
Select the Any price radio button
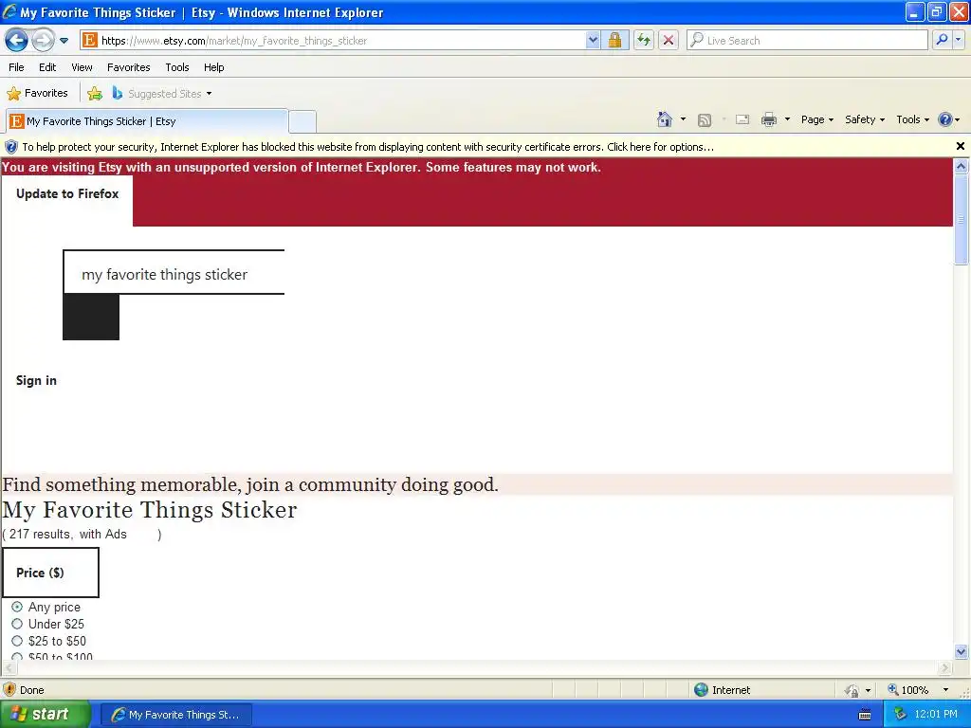pos(17,607)
